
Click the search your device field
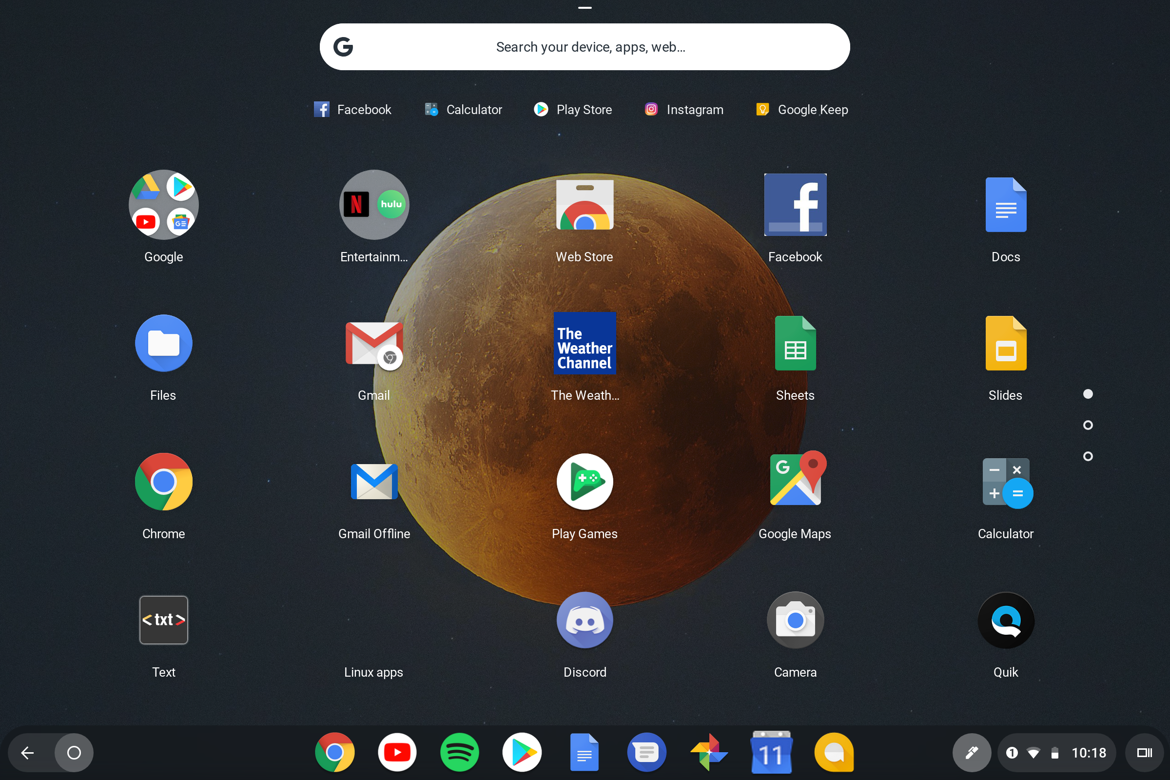coord(585,46)
